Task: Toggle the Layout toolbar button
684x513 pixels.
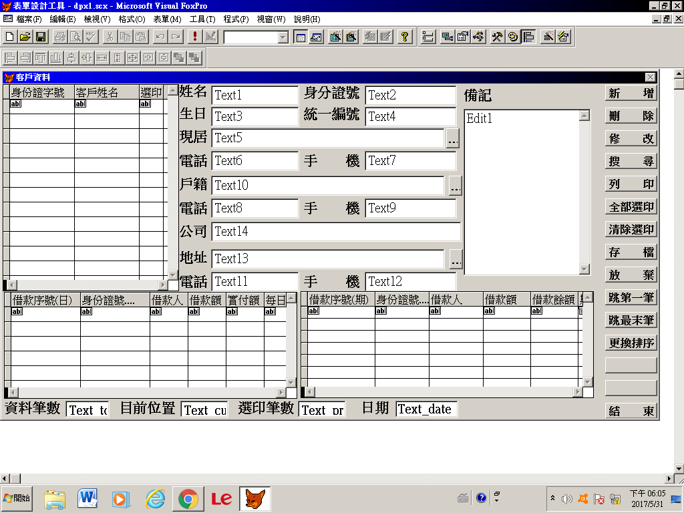Action: coord(529,37)
